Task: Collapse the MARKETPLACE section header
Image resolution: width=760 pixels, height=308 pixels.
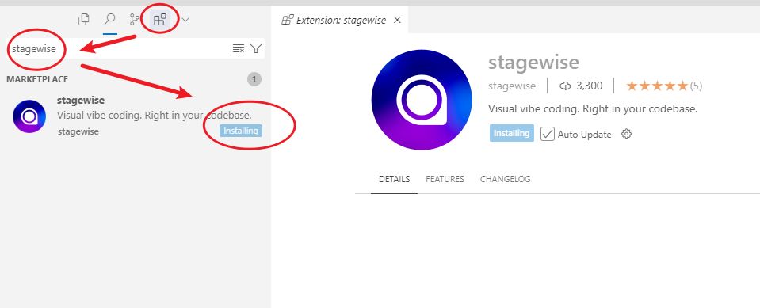Action: 37,79
